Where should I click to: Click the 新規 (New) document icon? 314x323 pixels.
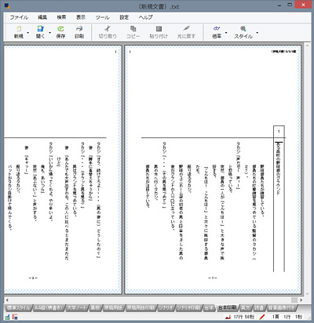pyautogui.click(x=19, y=28)
